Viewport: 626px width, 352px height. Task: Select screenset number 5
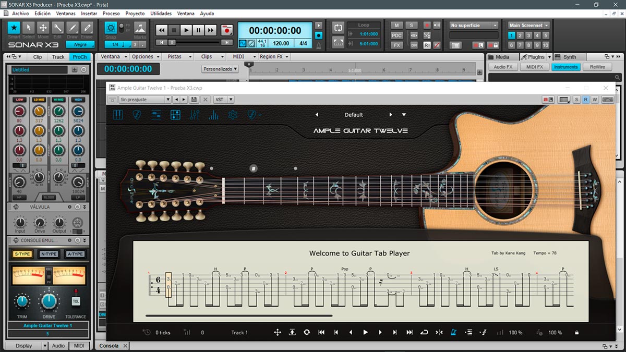546,35
